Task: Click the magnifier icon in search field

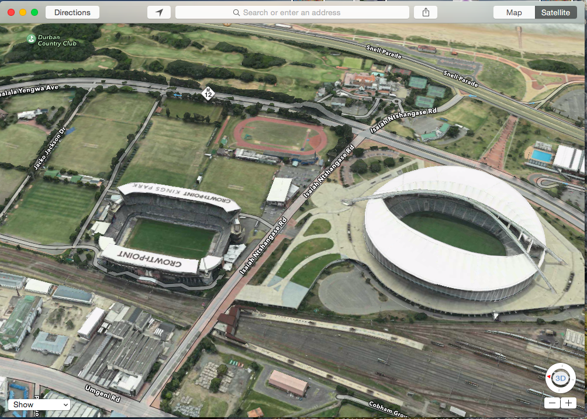Action: [236, 12]
